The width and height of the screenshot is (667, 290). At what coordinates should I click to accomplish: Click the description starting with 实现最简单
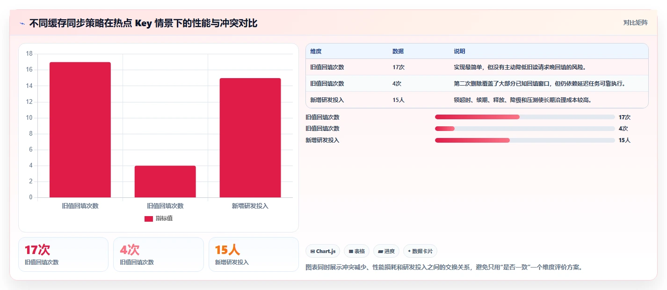click(520, 67)
